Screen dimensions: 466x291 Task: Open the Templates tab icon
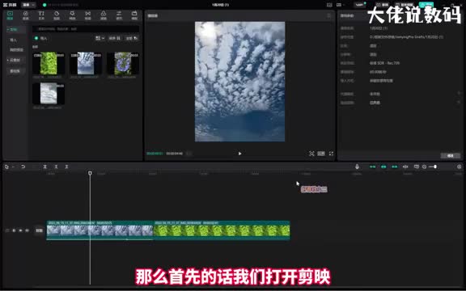pyautogui.click(x=134, y=15)
